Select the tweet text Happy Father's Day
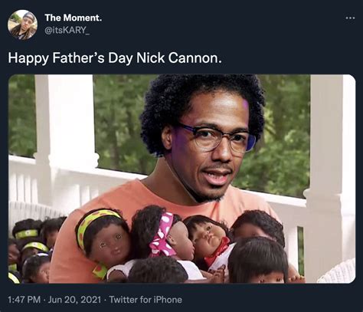The image size is (363, 312). [x=70, y=58]
